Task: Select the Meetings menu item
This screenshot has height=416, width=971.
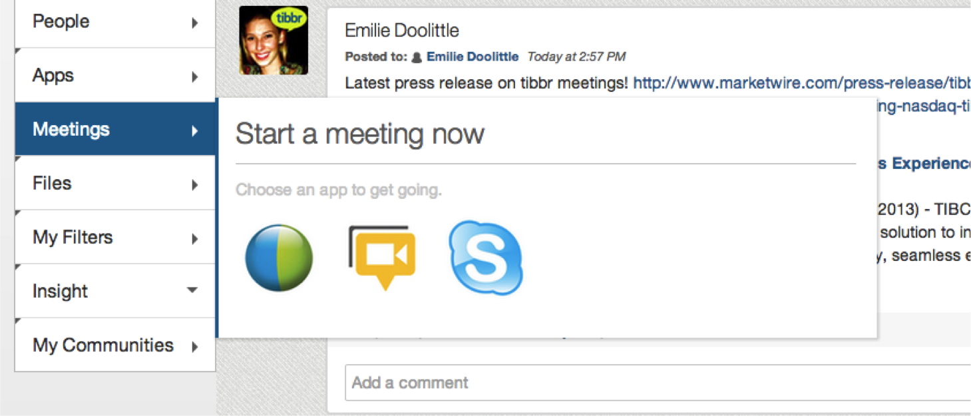Action: click(115, 129)
